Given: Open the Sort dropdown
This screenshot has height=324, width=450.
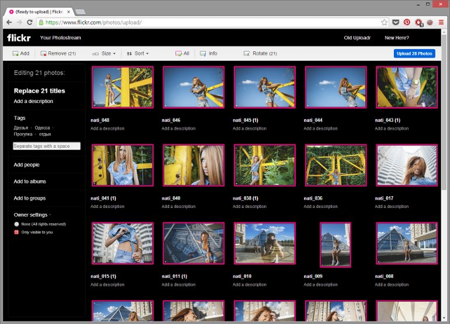Looking at the screenshot, I should [x=138, y=54].
